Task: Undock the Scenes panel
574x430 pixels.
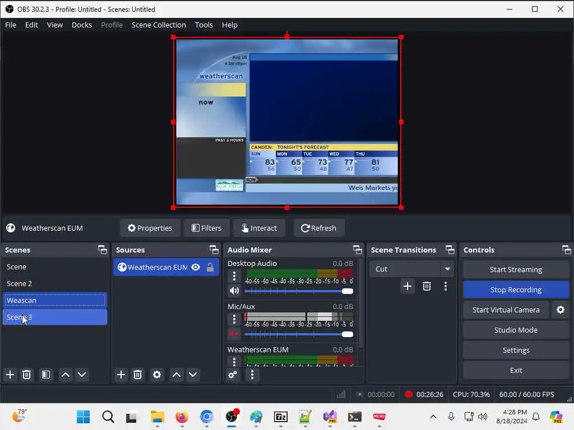Action: tap(103, 250)
